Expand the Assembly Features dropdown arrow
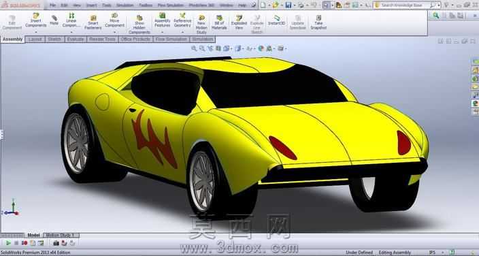 point(162,32)
